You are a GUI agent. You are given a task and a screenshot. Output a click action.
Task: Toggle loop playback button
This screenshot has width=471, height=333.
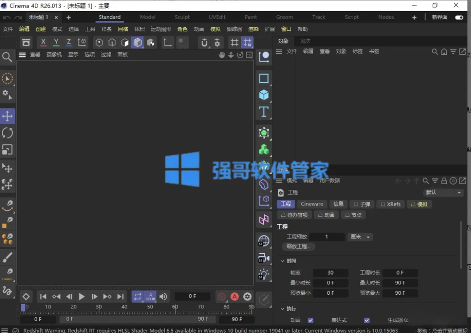point(138,297)
